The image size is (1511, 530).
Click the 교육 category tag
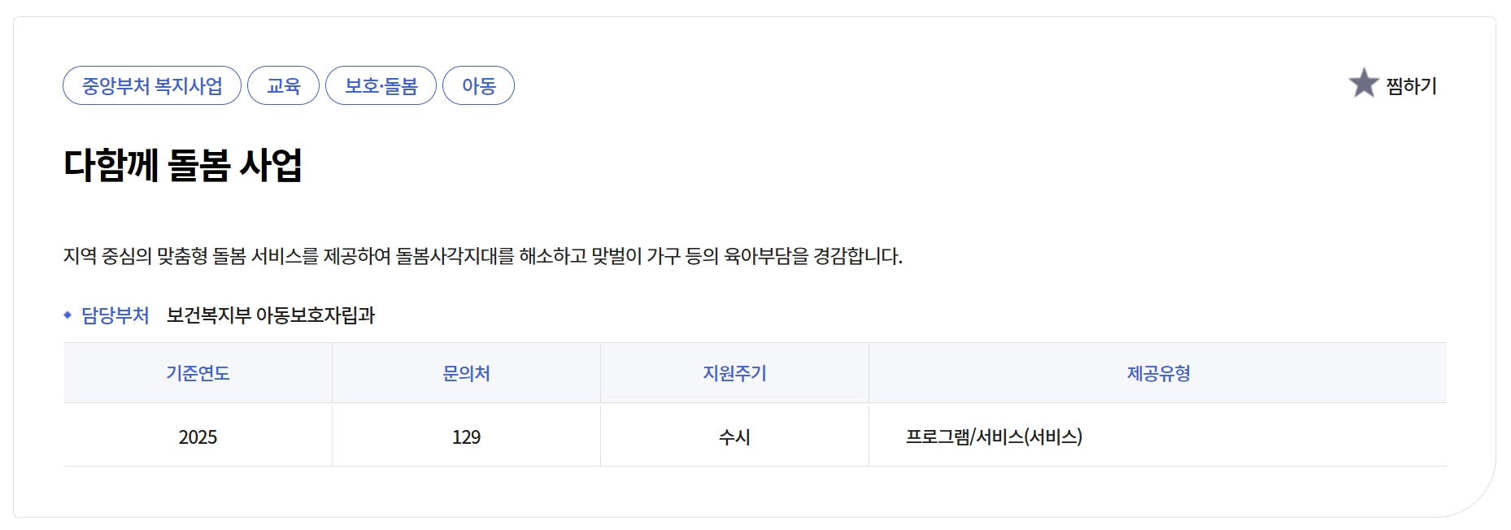(x=283, y=85)
